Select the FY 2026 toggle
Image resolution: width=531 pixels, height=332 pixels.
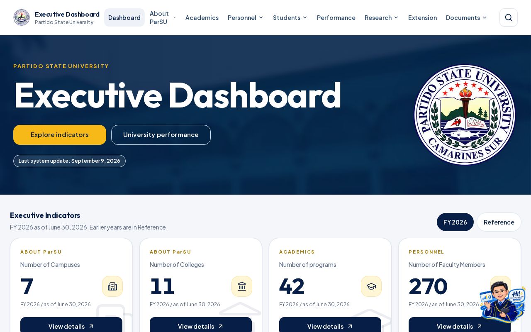[x=455, y=222]
